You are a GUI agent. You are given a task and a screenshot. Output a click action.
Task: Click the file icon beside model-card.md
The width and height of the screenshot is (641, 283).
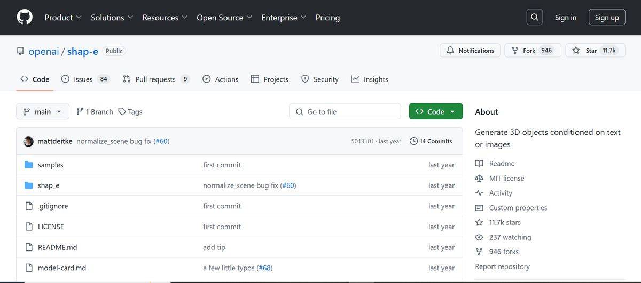click(x=29, y=268)
